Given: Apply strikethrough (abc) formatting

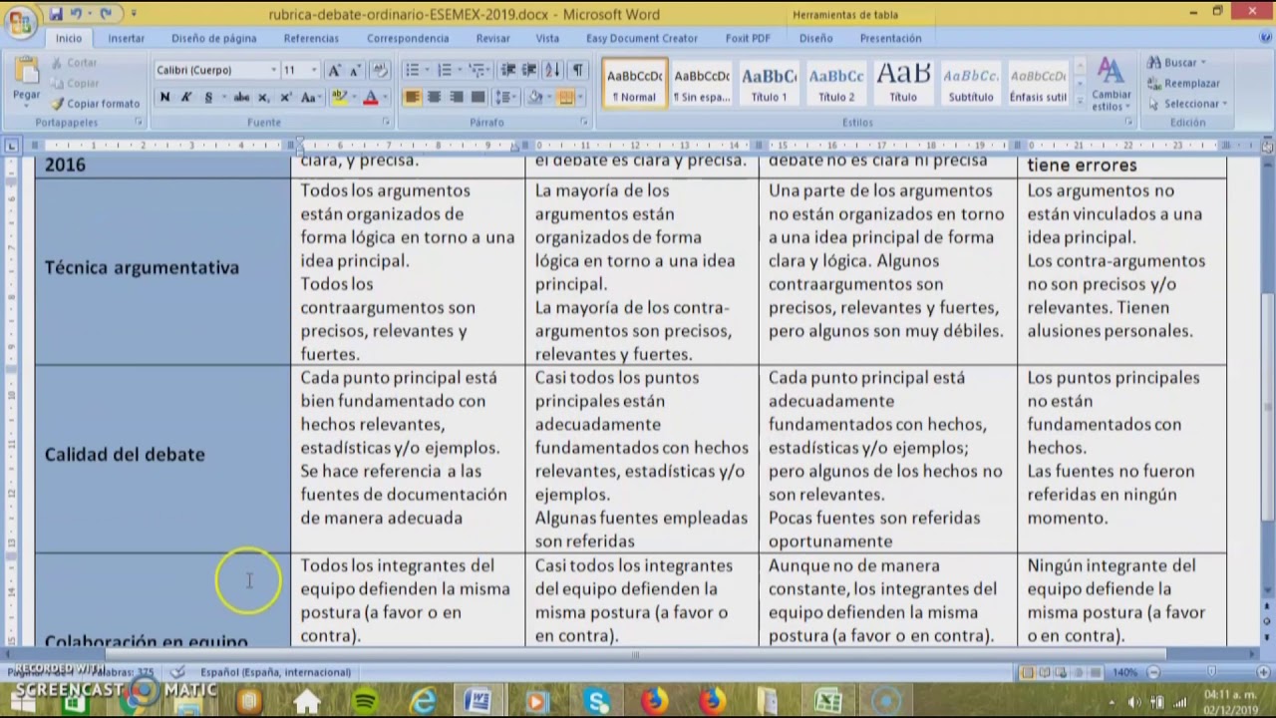Looking at the screenshot, I should point(240,98).
